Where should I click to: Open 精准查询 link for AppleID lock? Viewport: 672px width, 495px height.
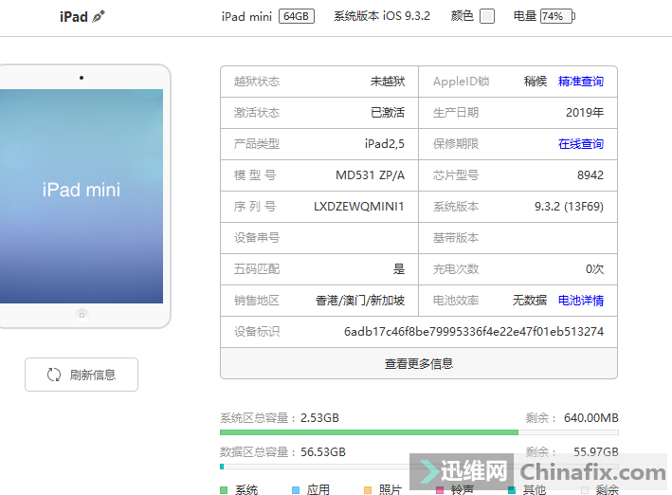tap(580, 82)
